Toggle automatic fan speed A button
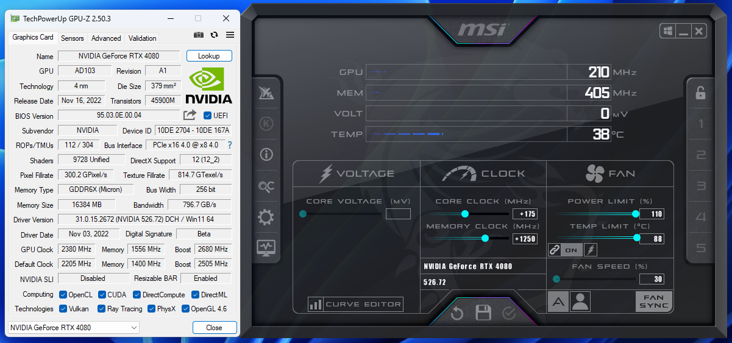Screen dimensions: 732x343 (x=558, y=301)
